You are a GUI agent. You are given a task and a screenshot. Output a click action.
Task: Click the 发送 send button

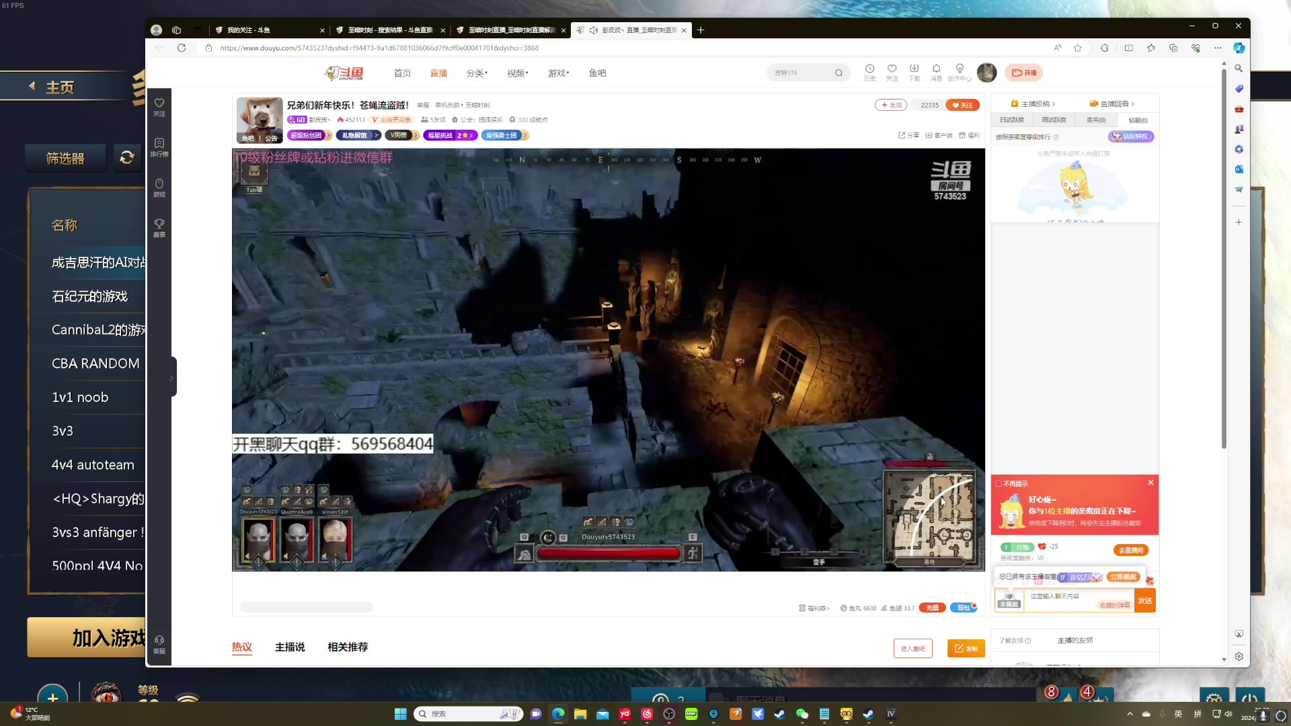pyautogui.click(x=1145, y=600)
